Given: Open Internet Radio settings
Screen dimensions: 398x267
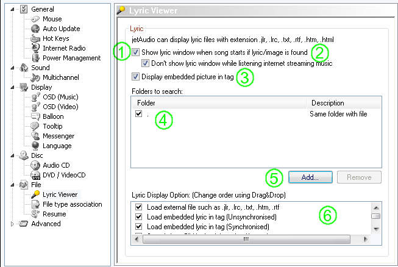Looking at the screenshot, I should pyautogui.click(x=64, y=48).
